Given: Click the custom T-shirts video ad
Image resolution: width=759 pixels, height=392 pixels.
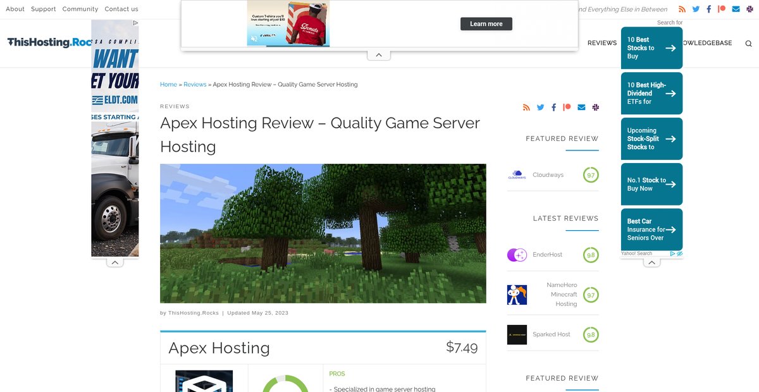Looking at the screenshot, I should [288, 23].
